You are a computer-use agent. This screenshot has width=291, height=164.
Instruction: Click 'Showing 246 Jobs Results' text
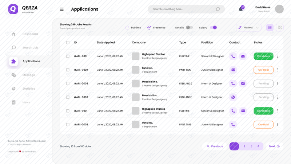[76, 24]
